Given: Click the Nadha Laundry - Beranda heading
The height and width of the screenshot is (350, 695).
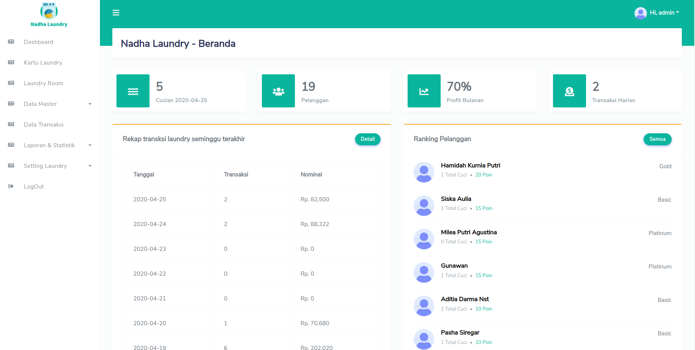Looking at the screenshot, I should point(178,44).
